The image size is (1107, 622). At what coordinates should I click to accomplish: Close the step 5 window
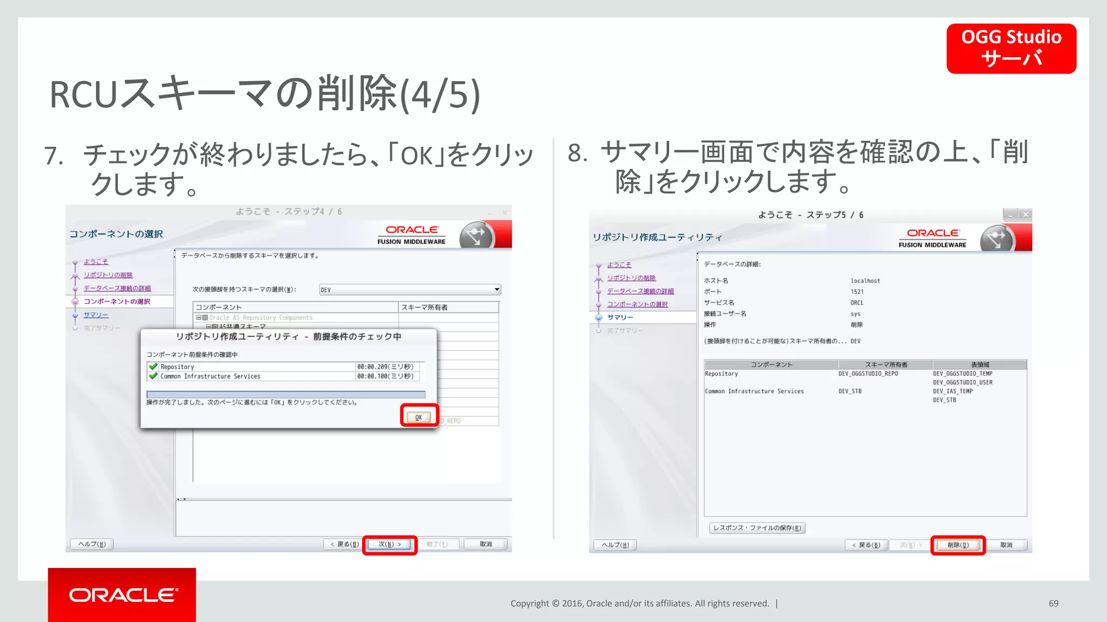click(1025, 215)
